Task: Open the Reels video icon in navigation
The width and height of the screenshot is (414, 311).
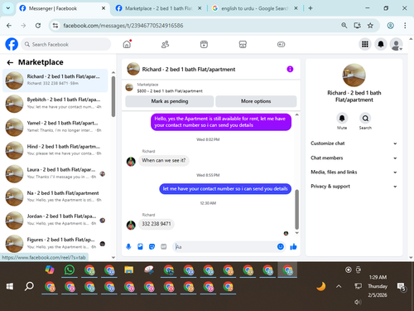Action: [204, 44]
